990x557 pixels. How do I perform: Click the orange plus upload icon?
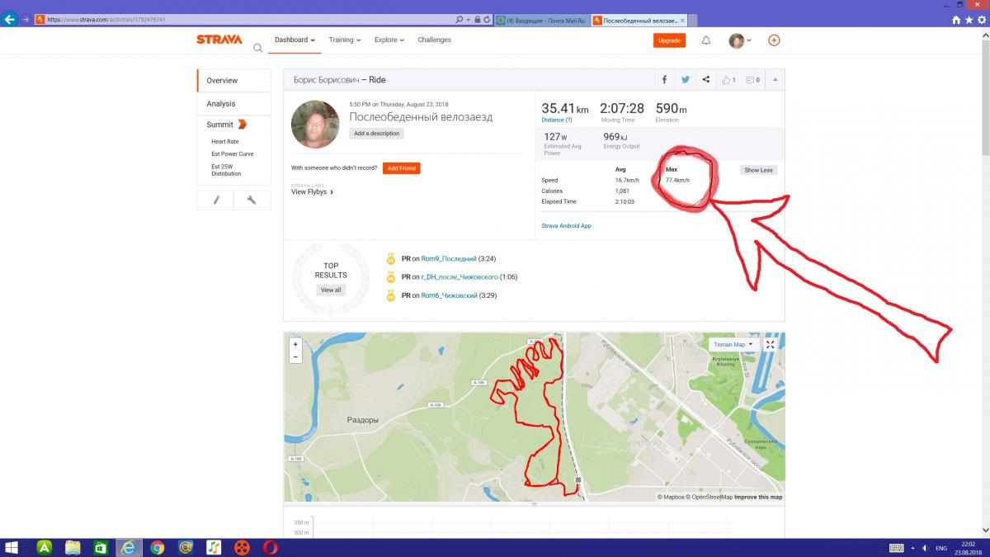(x=774, y=40)
